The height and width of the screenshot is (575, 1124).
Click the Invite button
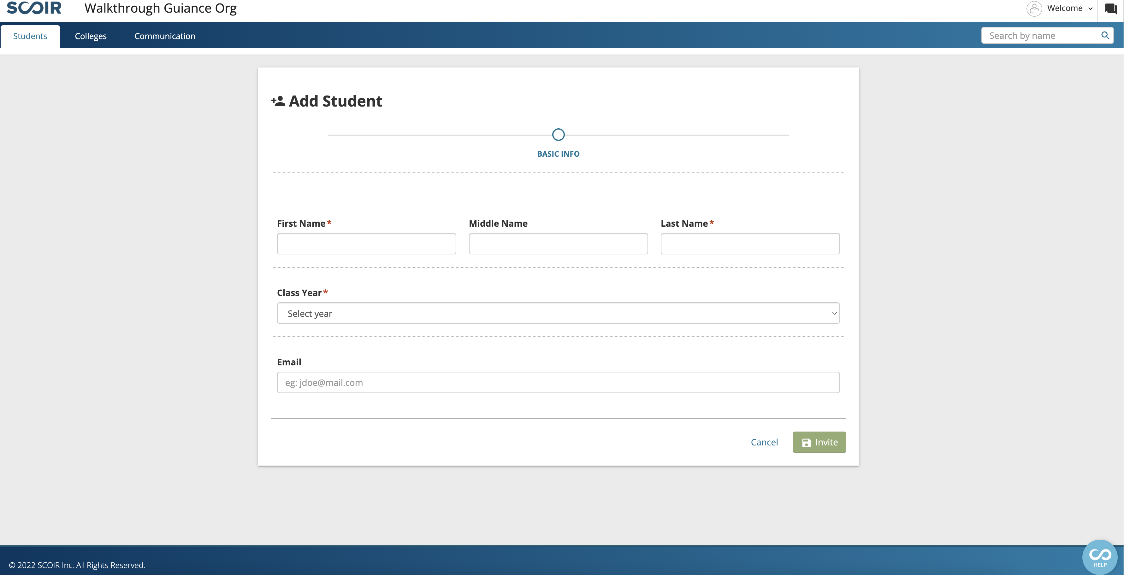(x=819, y=442)
